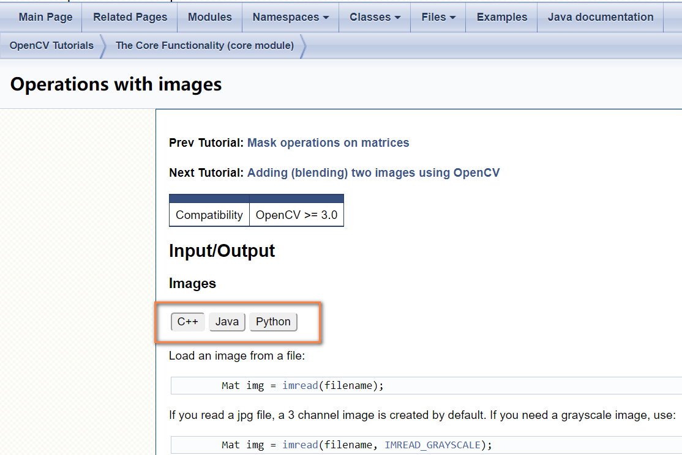Click The Core Functionality breadcrumb link
682x455 pixels.
point(204,46)
